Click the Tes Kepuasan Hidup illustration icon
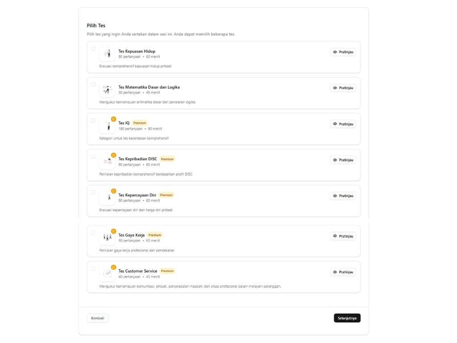Screen dimensions: 457x343 107,54
